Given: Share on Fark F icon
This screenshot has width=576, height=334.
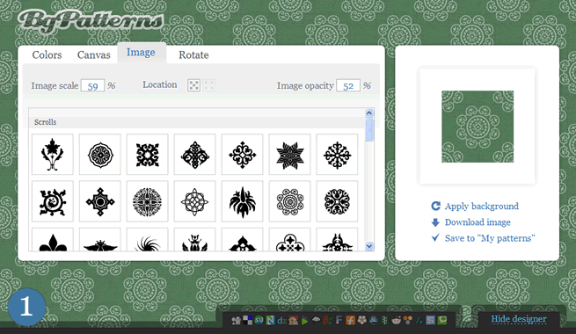Looking at the screenshot, I should 339,320.
